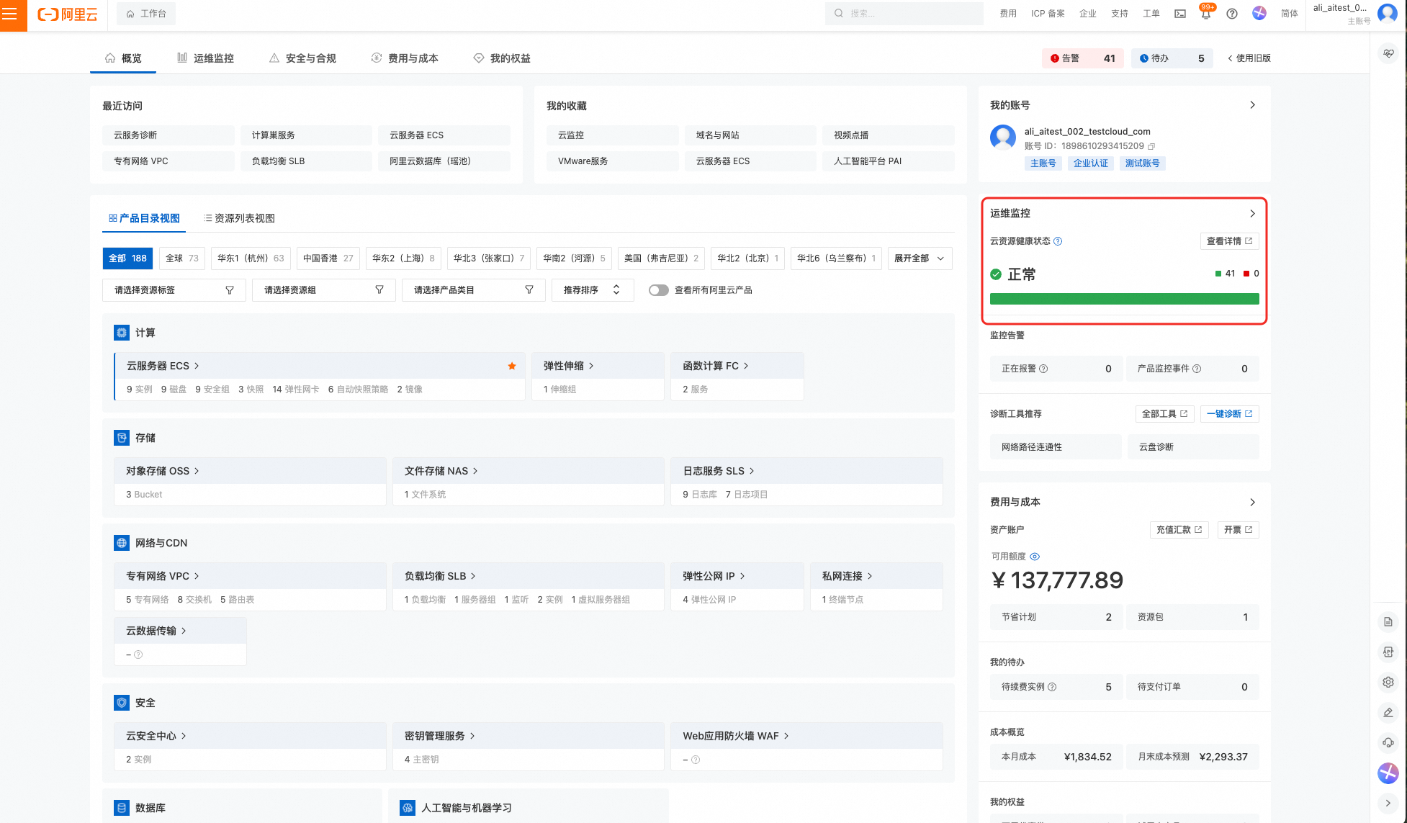Click the 全部工具 button
Image resolution: width=1407 pixels, height=823 pixels.
pos(1164,414)
